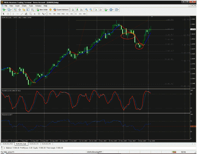Open the Help menu
This screenshot has height=154, width=197.
45,6
